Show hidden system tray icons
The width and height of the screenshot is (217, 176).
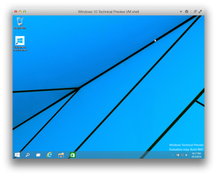point(173,155)
